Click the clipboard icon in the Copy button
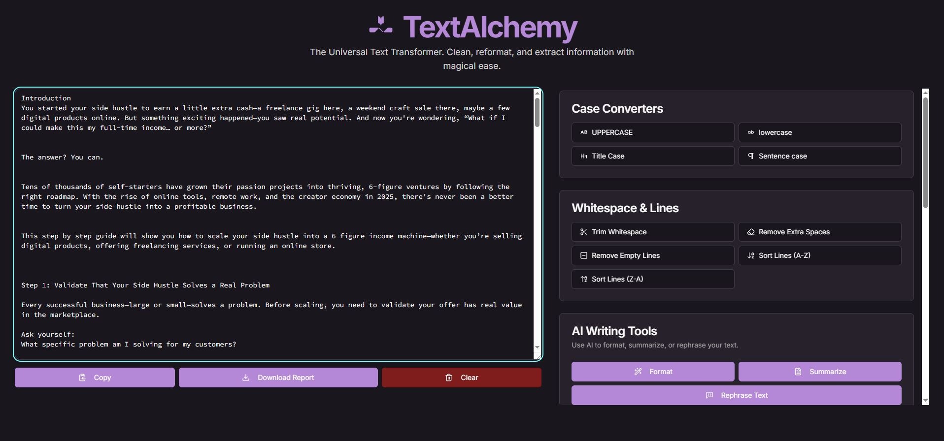This screenshot has height=441, width=944. click(82, 378)
